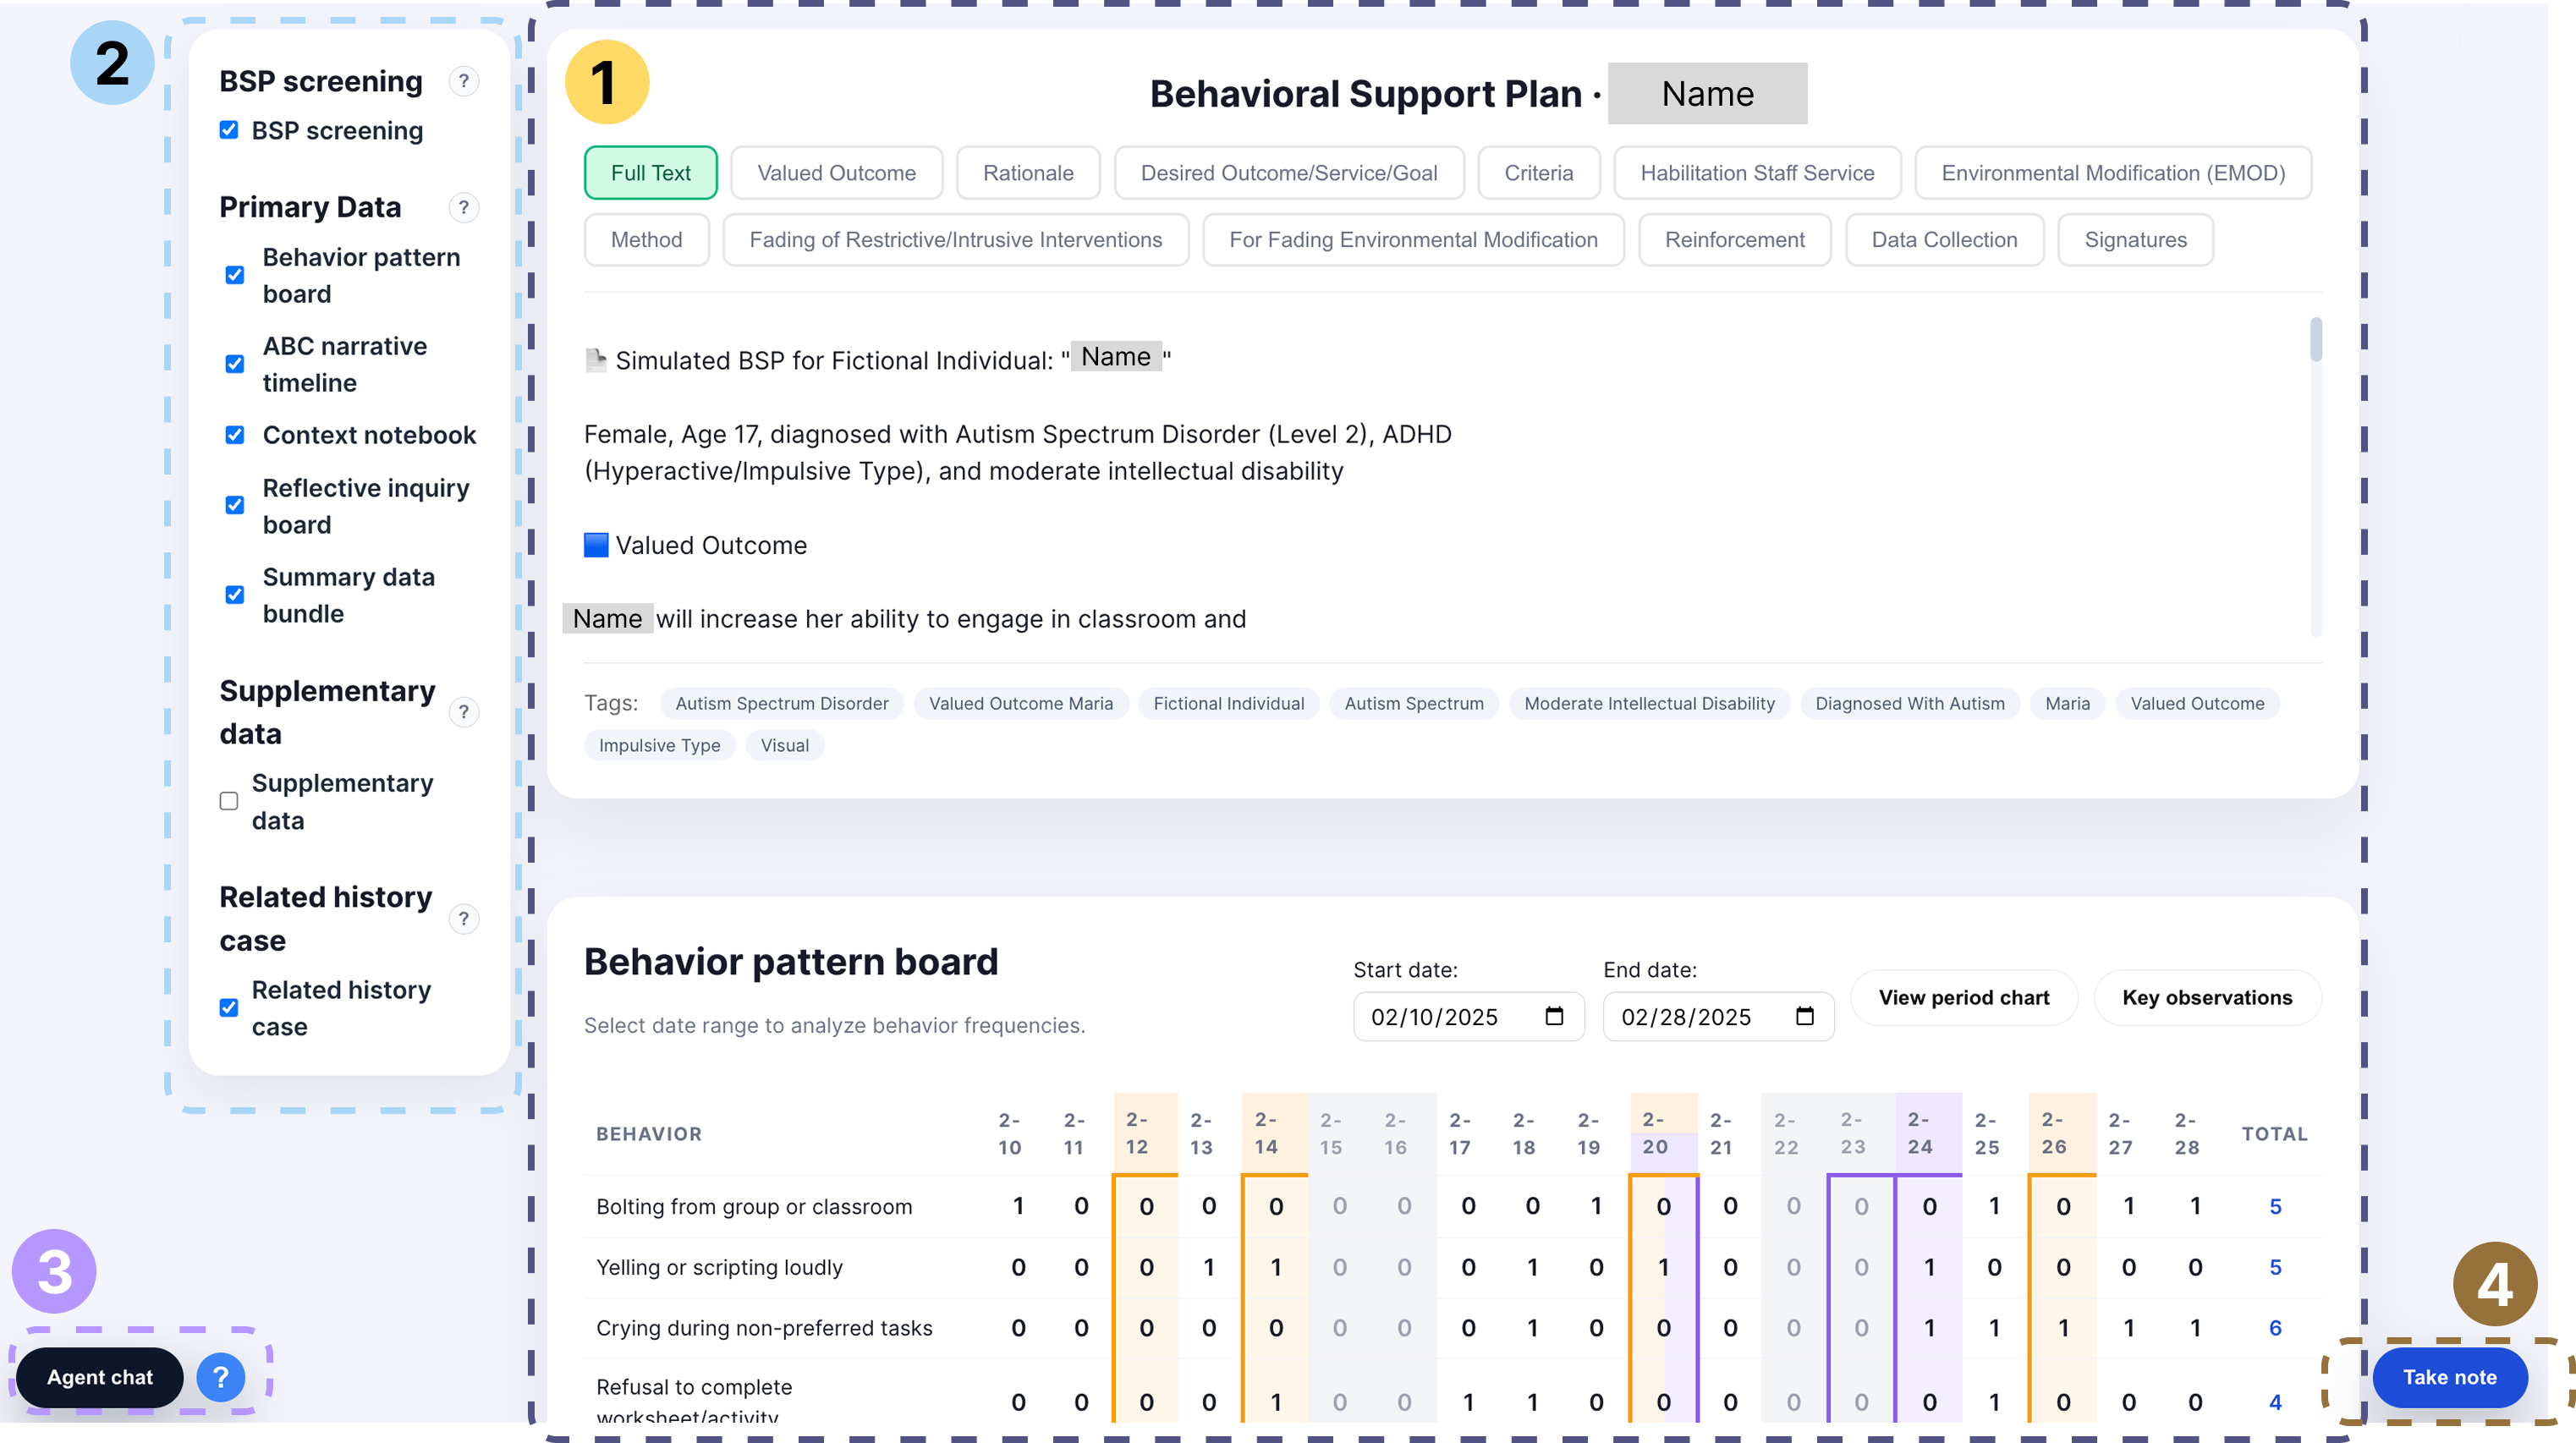The height and width of the screenshot is (1443, 2576).
Task: Open the End date calendar picker
Action: pos(1804,1016)
